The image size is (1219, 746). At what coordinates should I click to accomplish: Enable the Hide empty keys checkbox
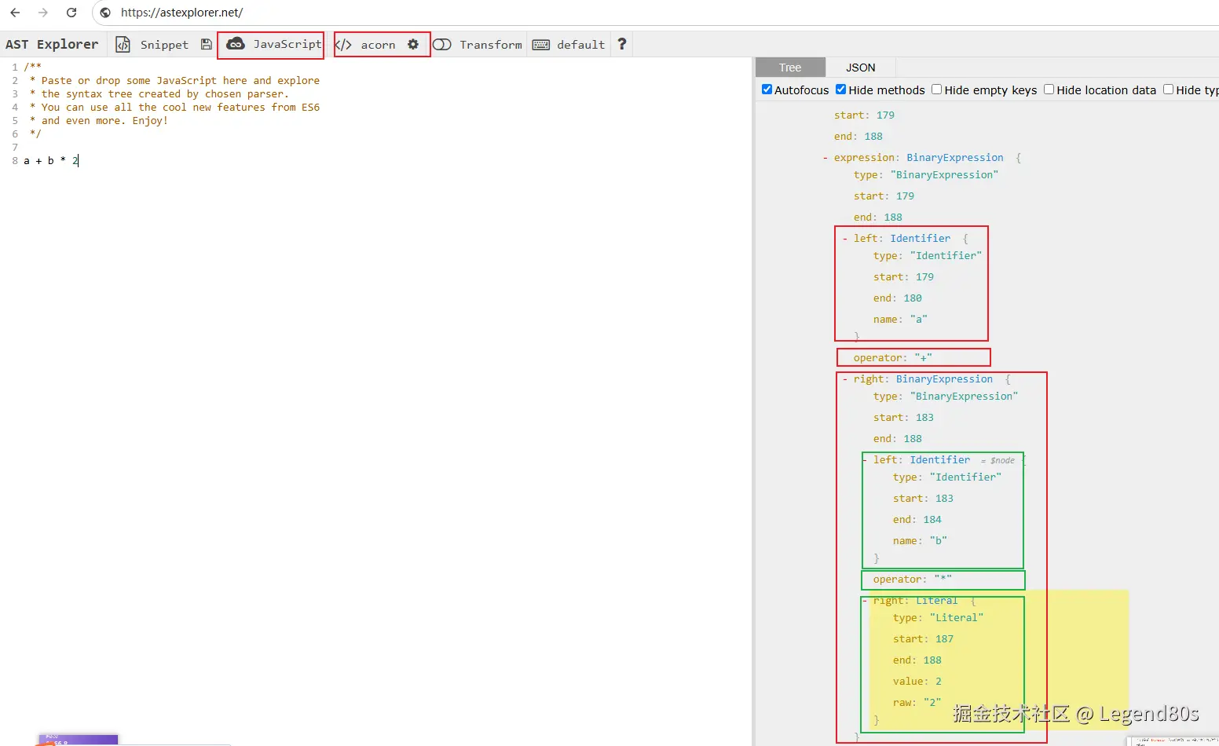[937, 90]
